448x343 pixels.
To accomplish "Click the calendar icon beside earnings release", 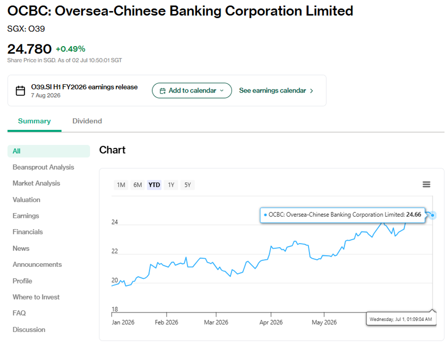I will point(20,91).
